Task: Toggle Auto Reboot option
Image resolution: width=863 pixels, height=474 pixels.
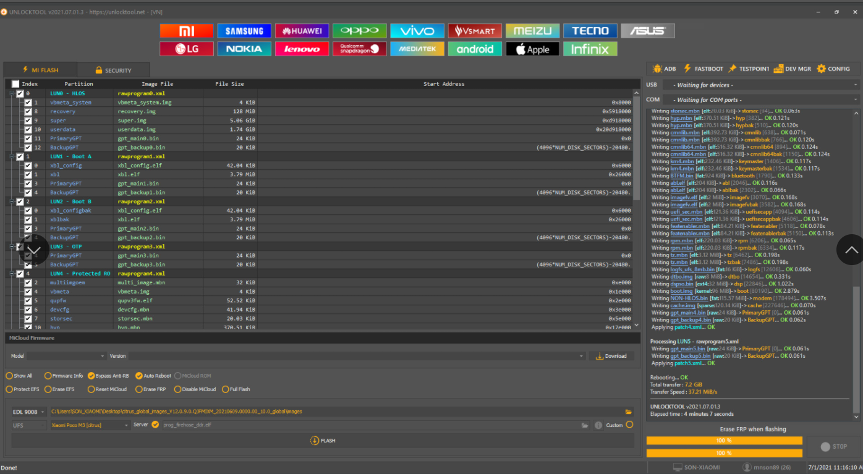Action: point(153,376)
